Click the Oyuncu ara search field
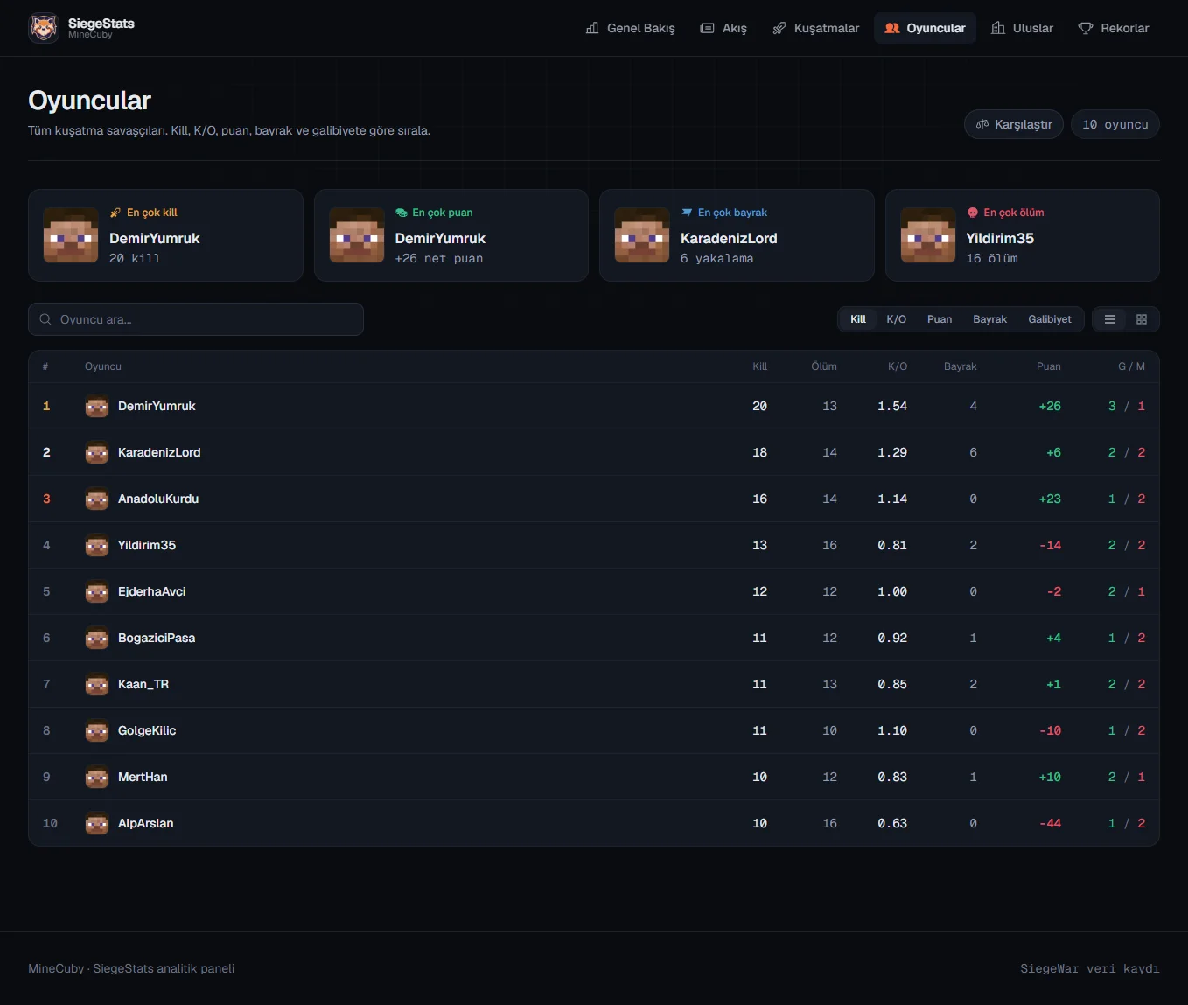This screenshot has width=1188, height=1005. (x=196, y=319)
